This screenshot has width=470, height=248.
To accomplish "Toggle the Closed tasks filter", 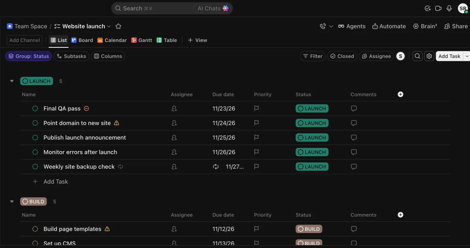I will coord(342,56).
